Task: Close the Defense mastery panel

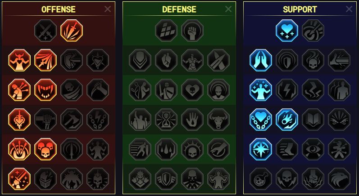Action: point(228,9)
